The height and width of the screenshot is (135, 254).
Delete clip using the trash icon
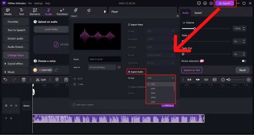coord(23,80)
